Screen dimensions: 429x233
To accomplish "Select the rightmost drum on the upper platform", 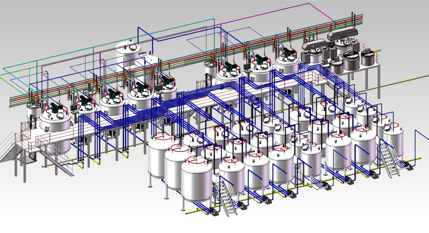I will click(x=368, y=58).
